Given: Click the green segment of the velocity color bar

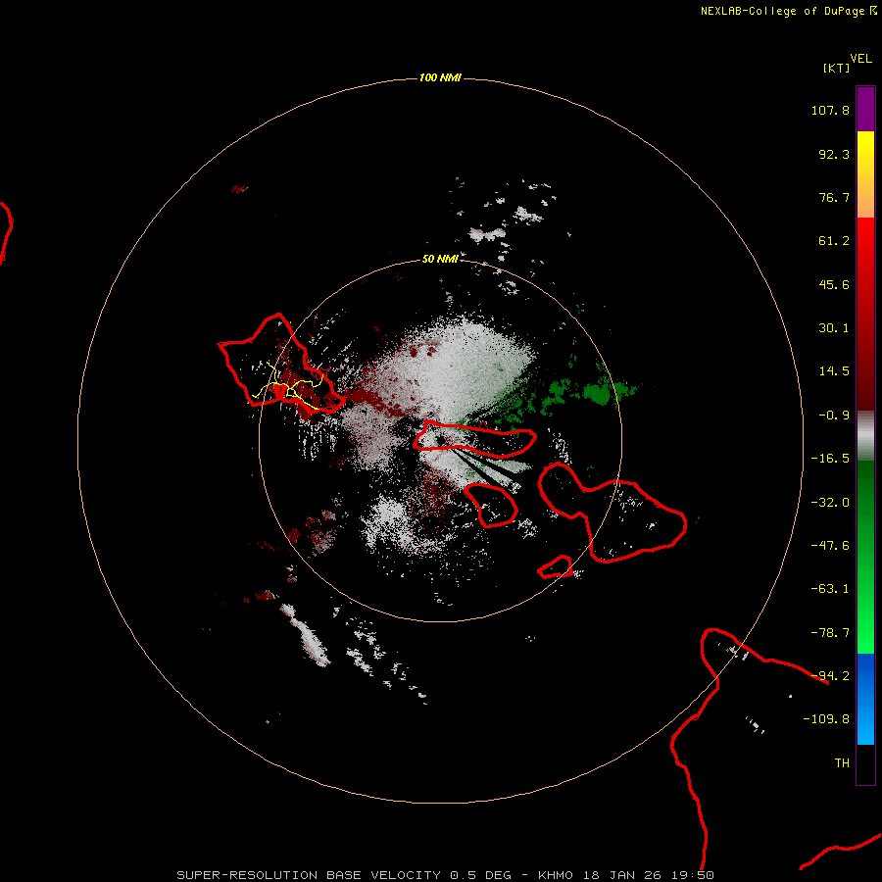Looking at the screenshot, I should click(x=865, y=557).
